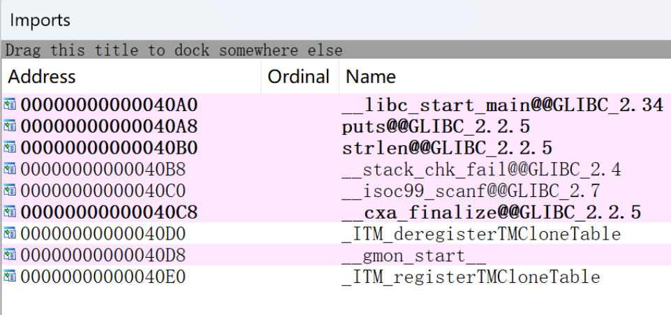The height and width of the screenshot is (315, 671).
Task: Sort imports by the Ordinal column header
Action: point(300,77)
